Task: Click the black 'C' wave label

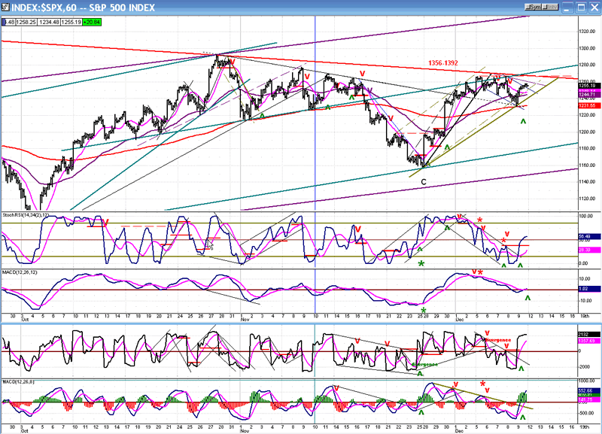Action: (424, 182)
